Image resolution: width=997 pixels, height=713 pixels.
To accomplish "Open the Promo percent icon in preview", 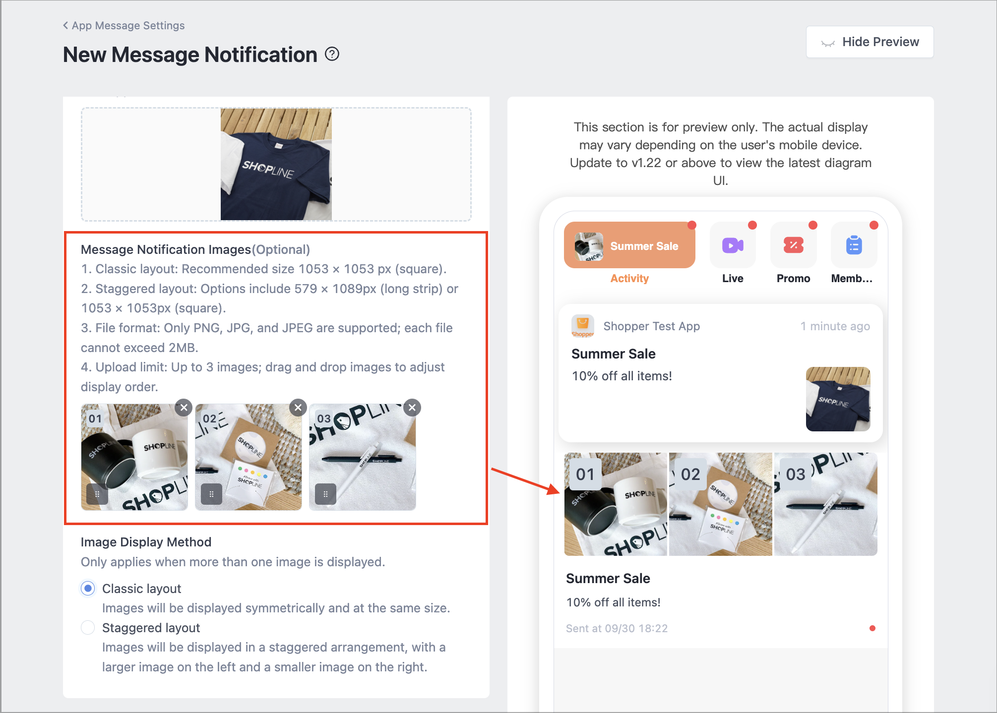I will [793, 245].
